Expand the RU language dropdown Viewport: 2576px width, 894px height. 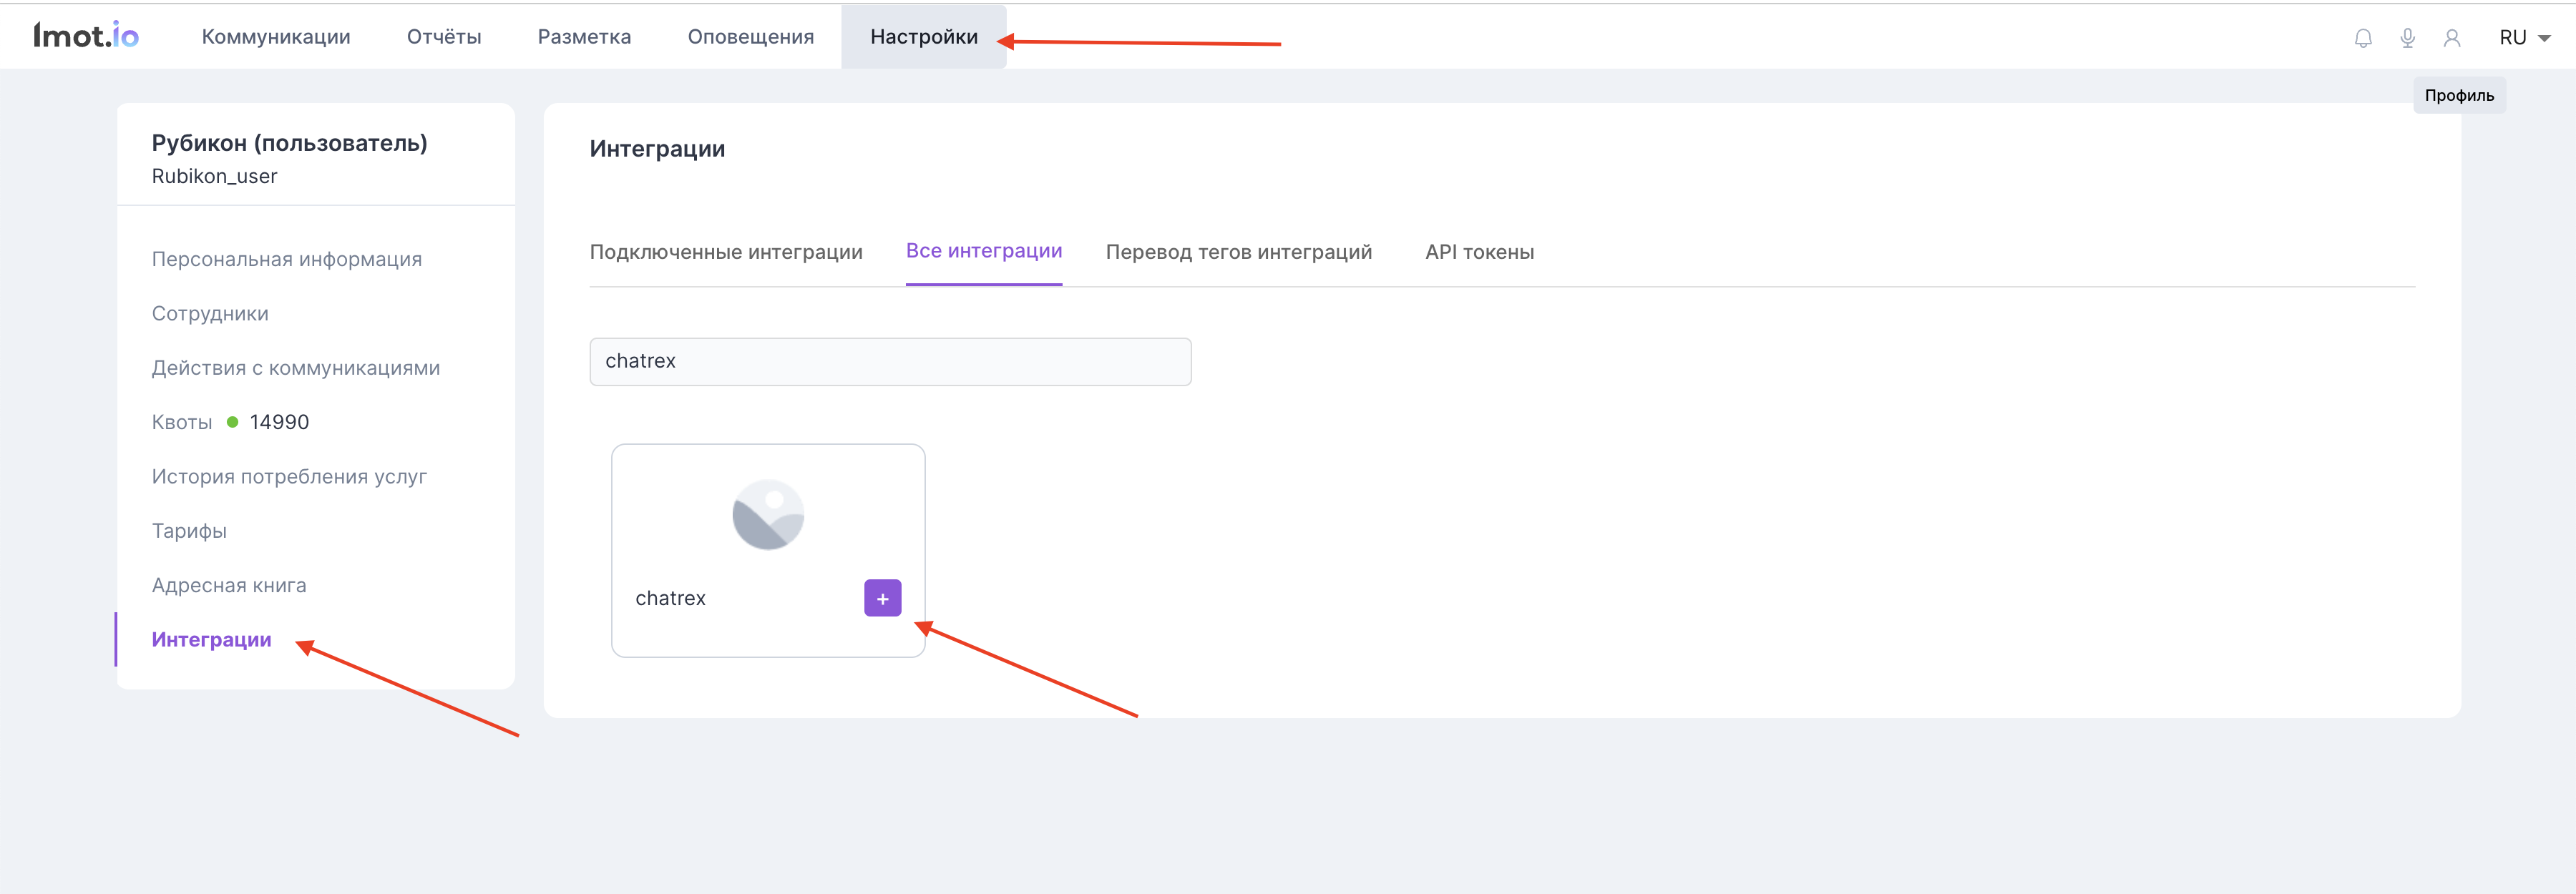tap(2524, 38)
